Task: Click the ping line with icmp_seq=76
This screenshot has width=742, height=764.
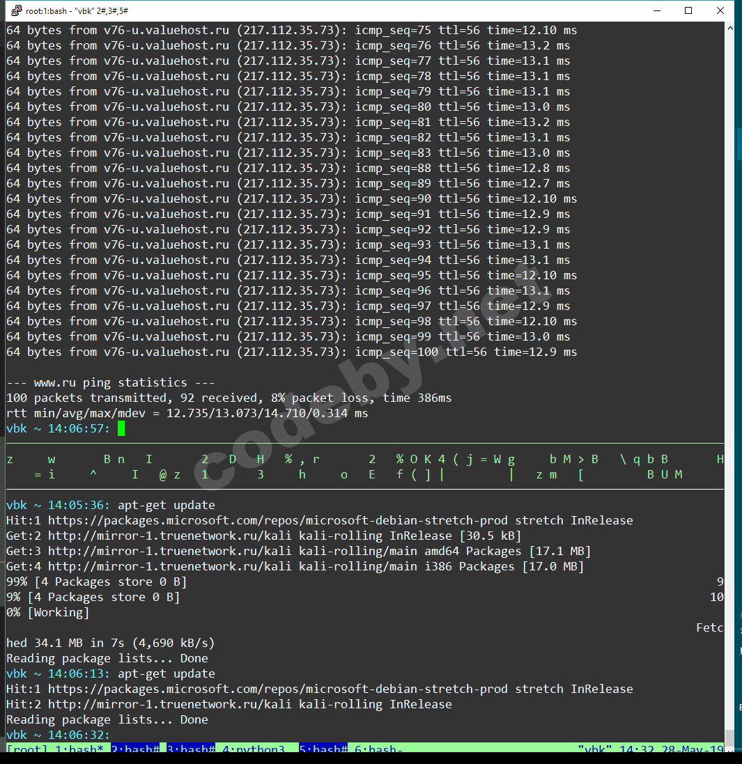Action: pos(288,45)
